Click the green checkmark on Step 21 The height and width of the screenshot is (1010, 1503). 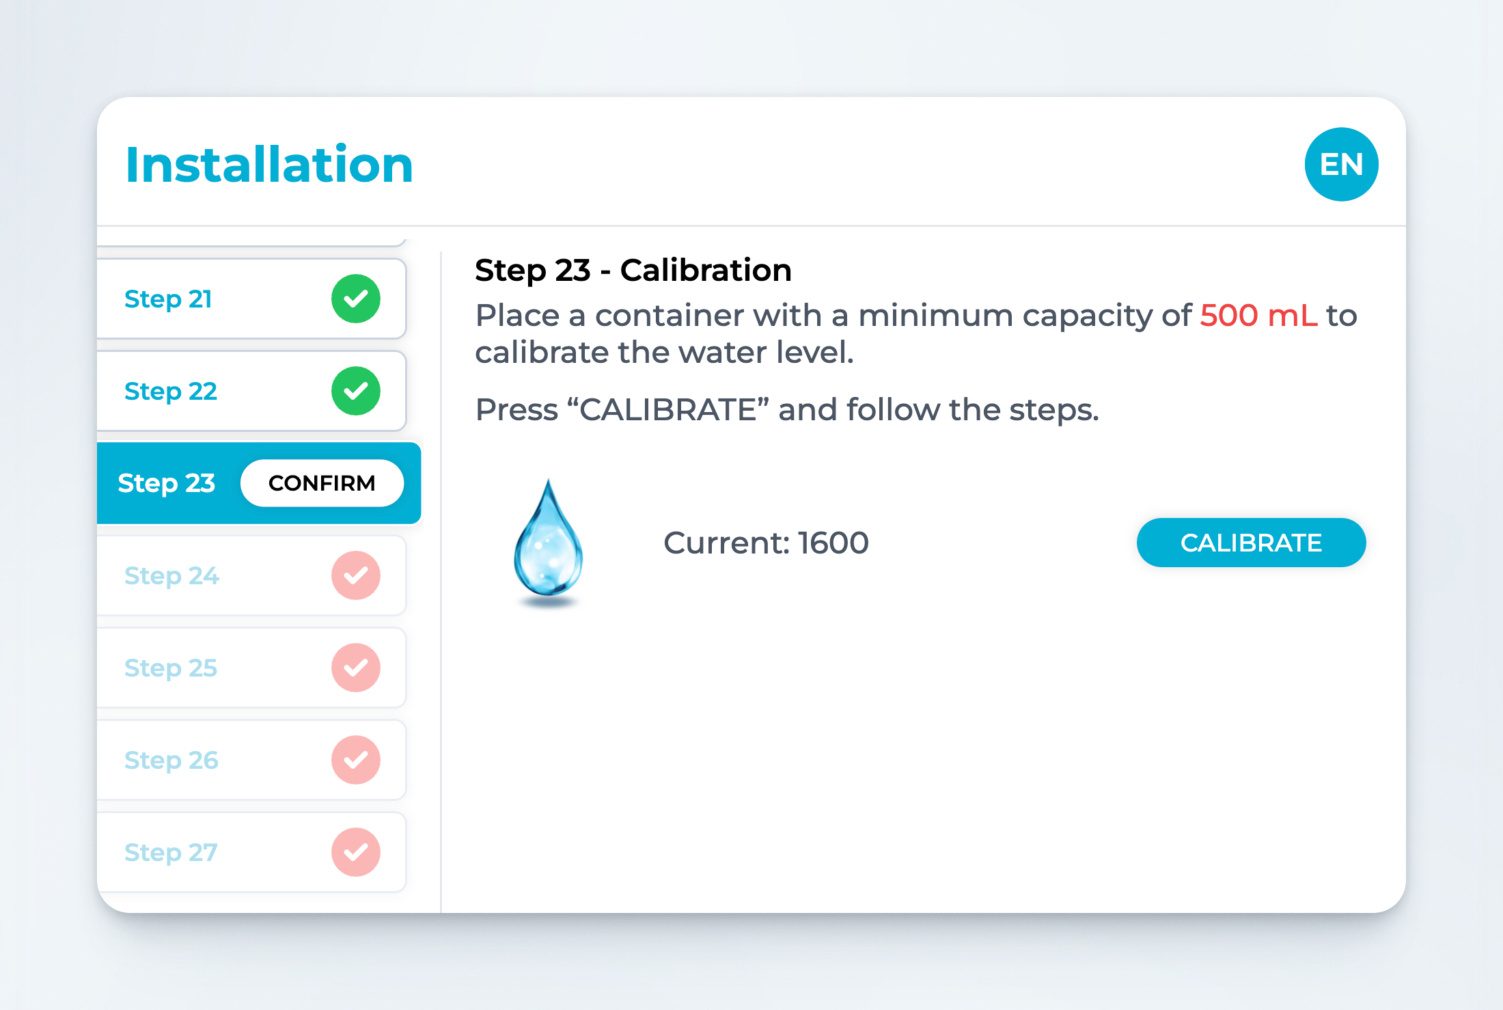point(356,299)
